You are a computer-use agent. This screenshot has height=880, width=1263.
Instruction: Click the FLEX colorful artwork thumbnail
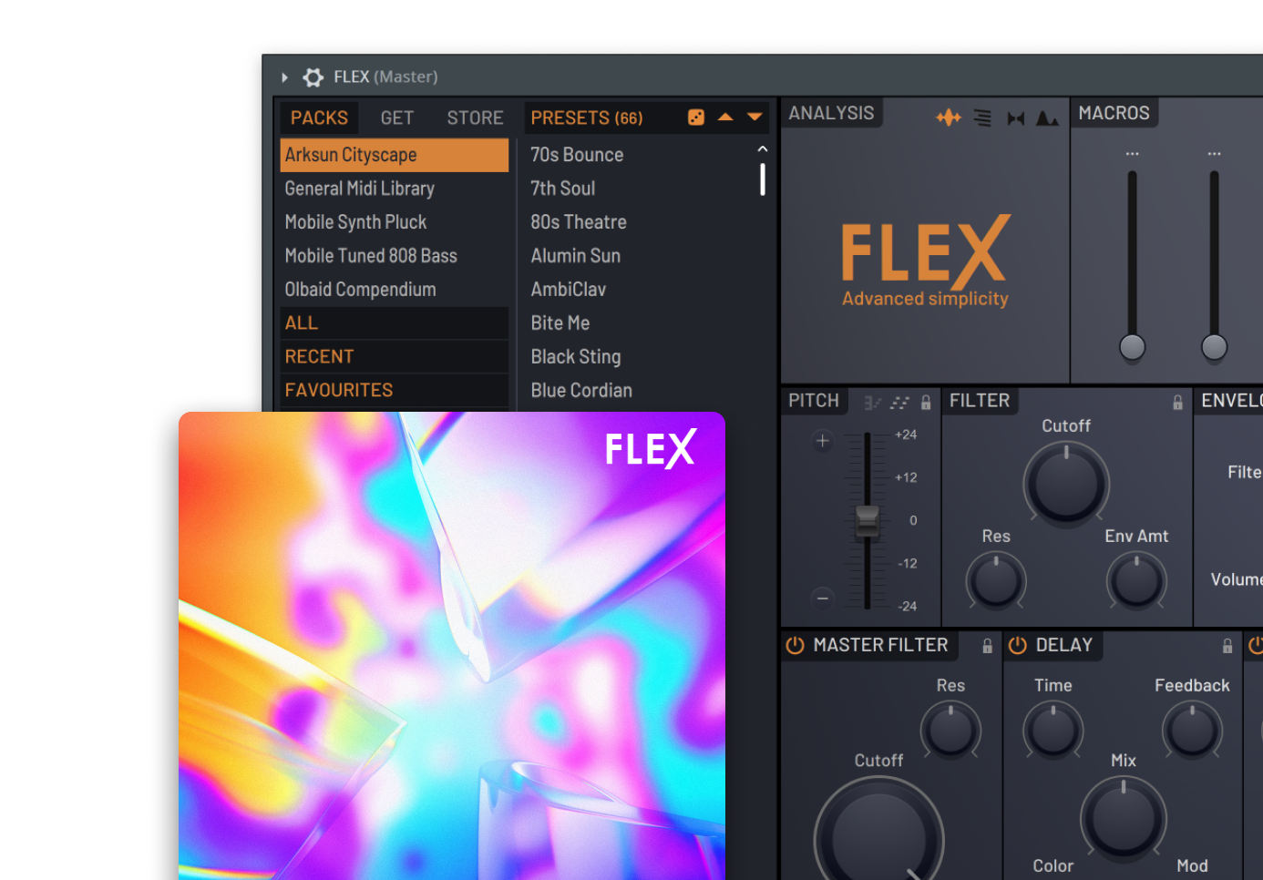tap(452, 646)
